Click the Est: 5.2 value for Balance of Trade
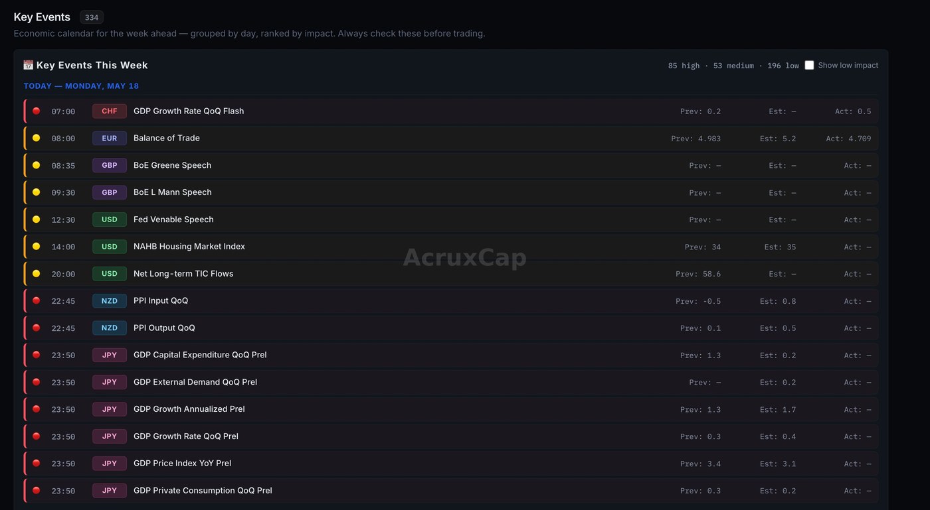This screenshot has height=510, width=930. (778, 139)
